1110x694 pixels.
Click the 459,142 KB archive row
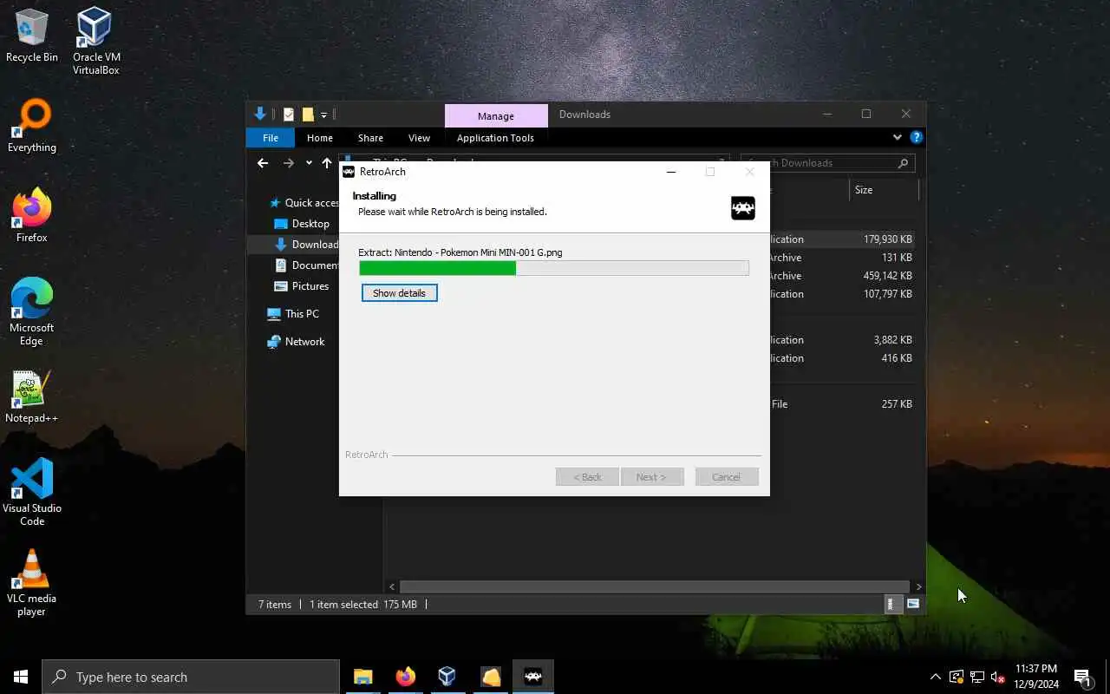pyautogui.click(x=842, y=276)
